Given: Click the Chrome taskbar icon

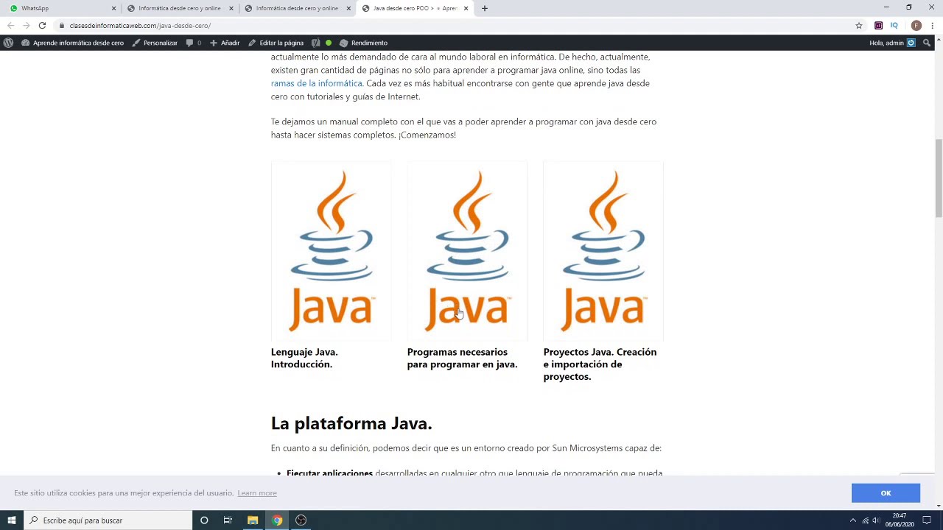Looking at the screenshot, I should pos(277,520).
